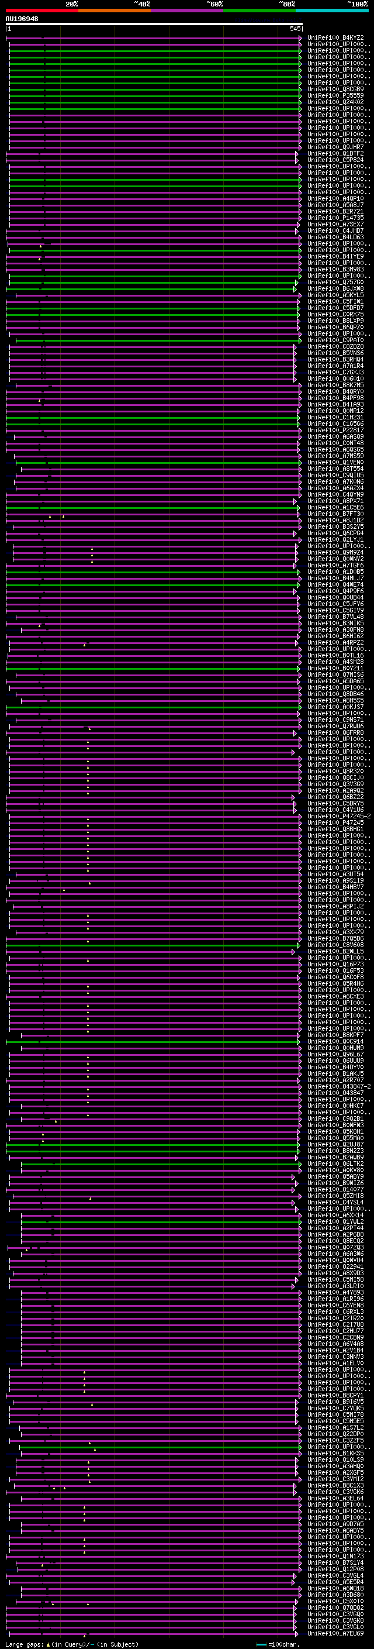Select hit label UniRef100_Q757G0
This screenshot has height=1649, width=374.
[x=335, y=283]
